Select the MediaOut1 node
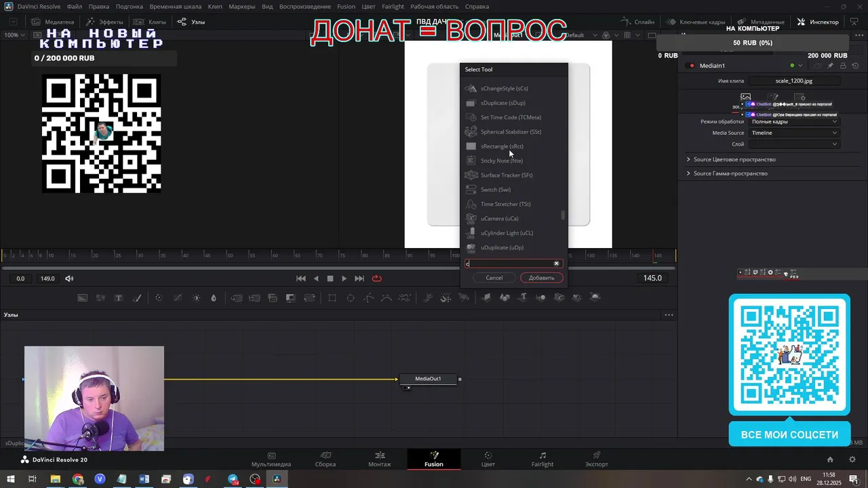The width and height of the screenshot is (868, 488). point(428,379)
